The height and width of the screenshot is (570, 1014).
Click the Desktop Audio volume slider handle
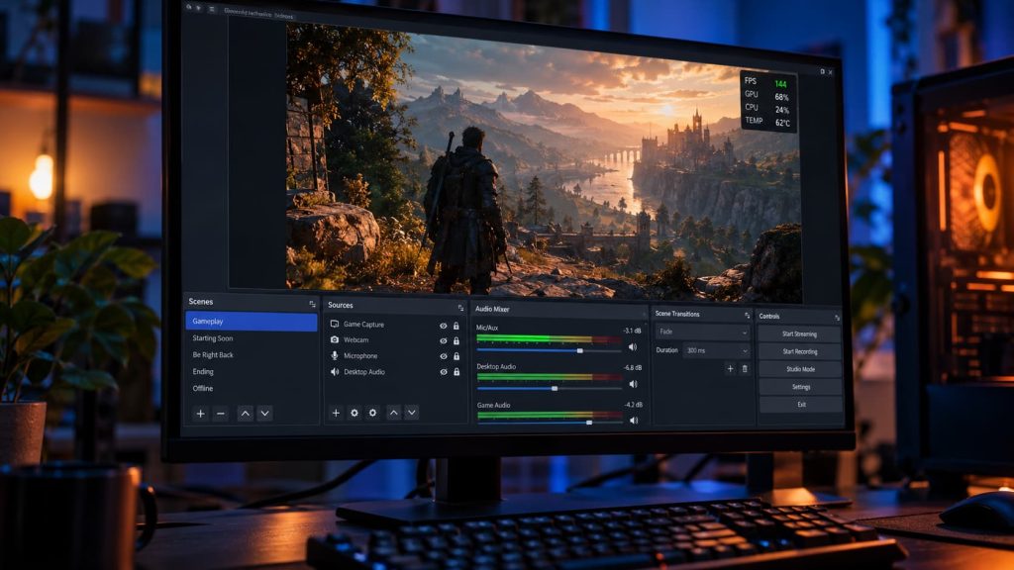pyautogui.click(x=555, y=388)
